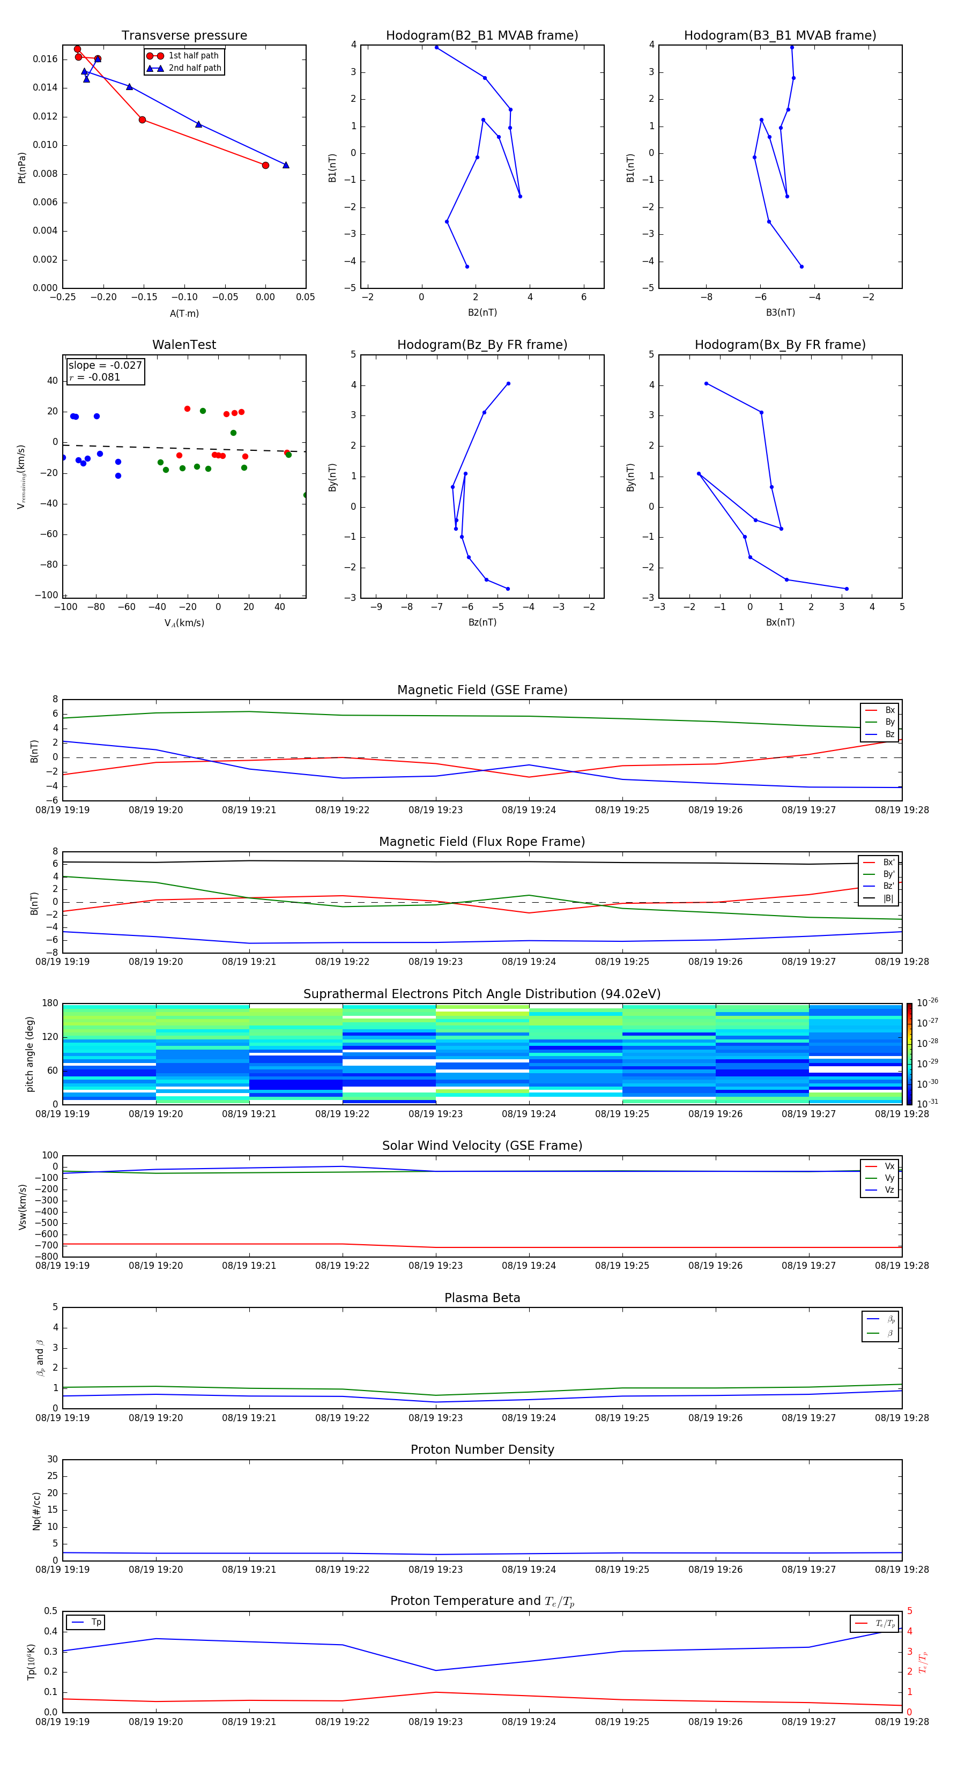Click the "pitch angle (deg)" axis label
Viewport: 965px width, 1769px height.
click(29, 1054)
